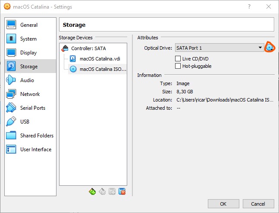Click the Location path text value

(225, 100)
